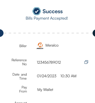Tap the Biller label
Screen dimensions: 95x103
point(23,46)
